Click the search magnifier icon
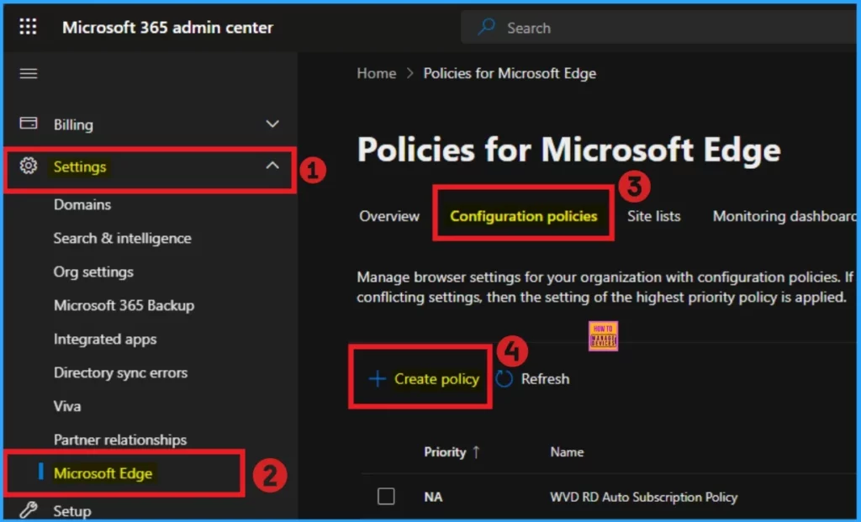Viewport: 861px width, 522px height. click(x=487, y=27)
